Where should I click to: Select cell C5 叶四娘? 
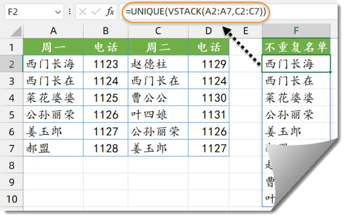click(x=158, y=115)
